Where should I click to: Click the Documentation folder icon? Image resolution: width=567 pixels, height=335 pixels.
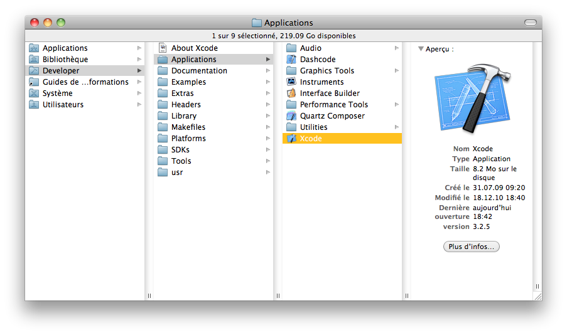(x=163, y=70)
